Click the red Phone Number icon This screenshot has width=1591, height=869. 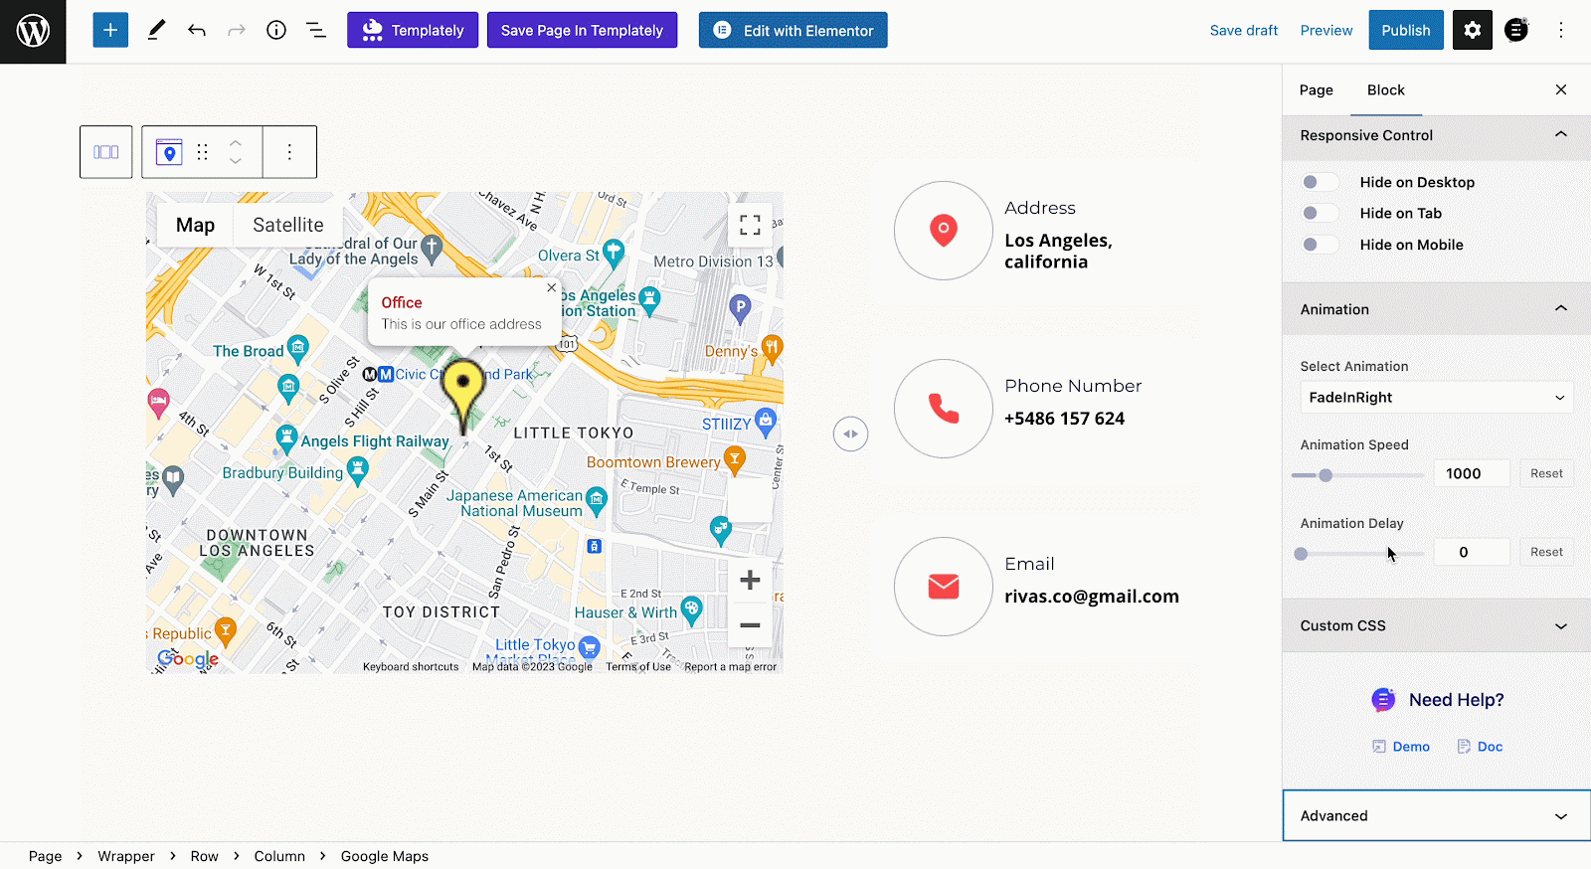(x=944, y=409)
